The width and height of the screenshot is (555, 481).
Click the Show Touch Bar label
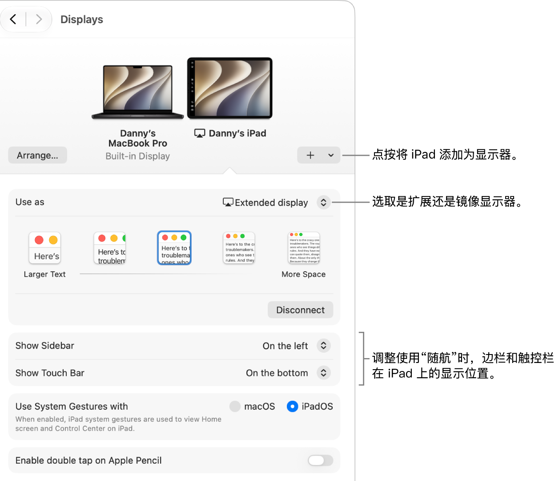point(50,373)
